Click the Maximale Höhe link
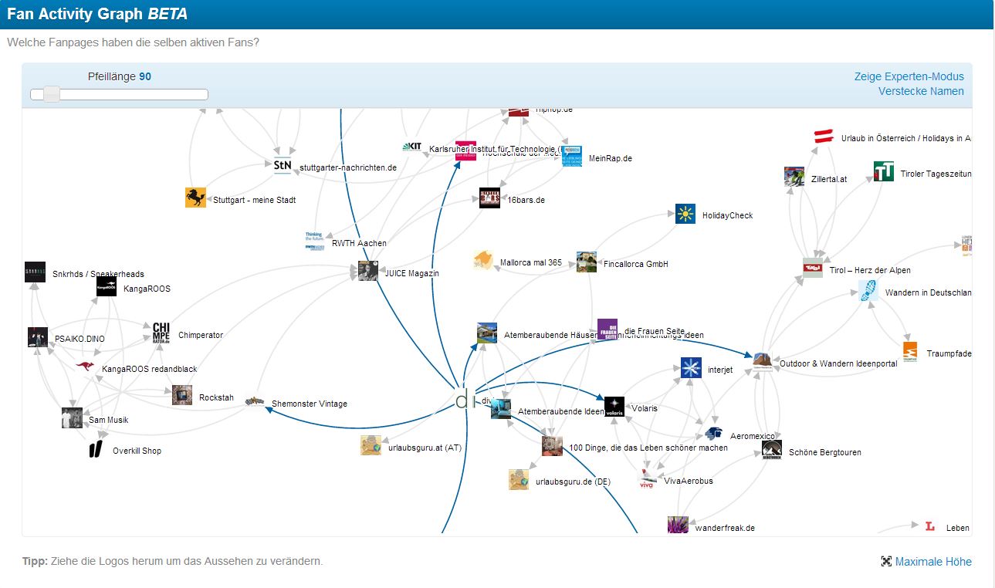The width and height of the screenshot is (995, 588). (933, 562)
